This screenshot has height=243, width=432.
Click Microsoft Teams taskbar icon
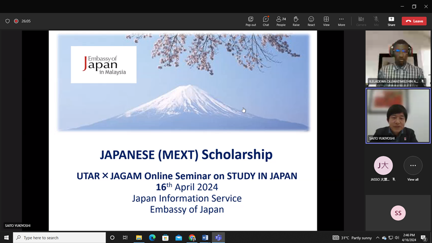pyautogui.click(x=218, y=238)
